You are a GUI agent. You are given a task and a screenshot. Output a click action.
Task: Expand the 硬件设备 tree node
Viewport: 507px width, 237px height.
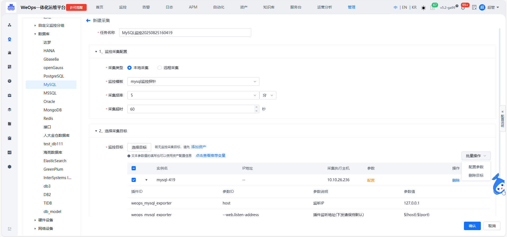coord(35,220)
